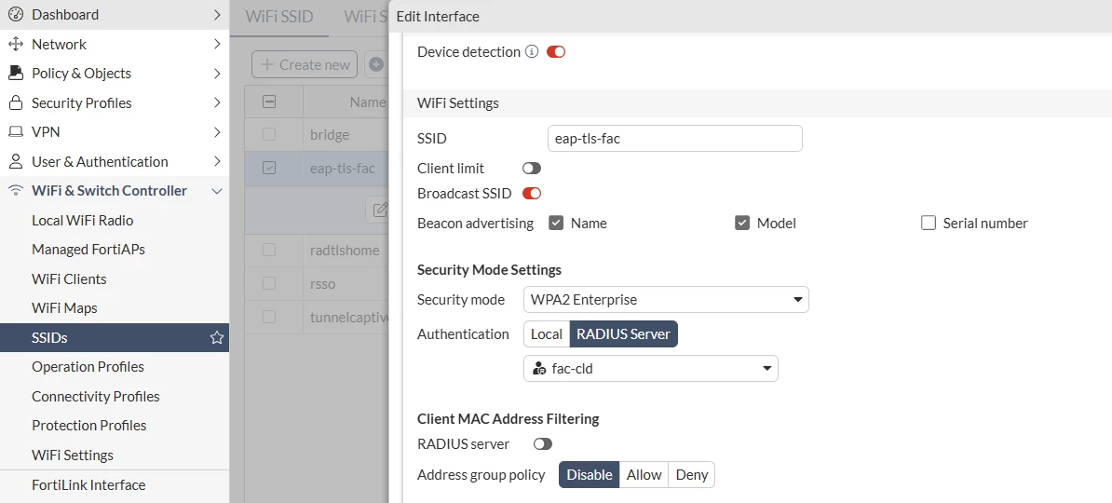Image resolution: width=1112 pixels, height=503 pixels.
Task: Select the SSIDs menu item
Action: pyautogui.click(x=115, y=338)
